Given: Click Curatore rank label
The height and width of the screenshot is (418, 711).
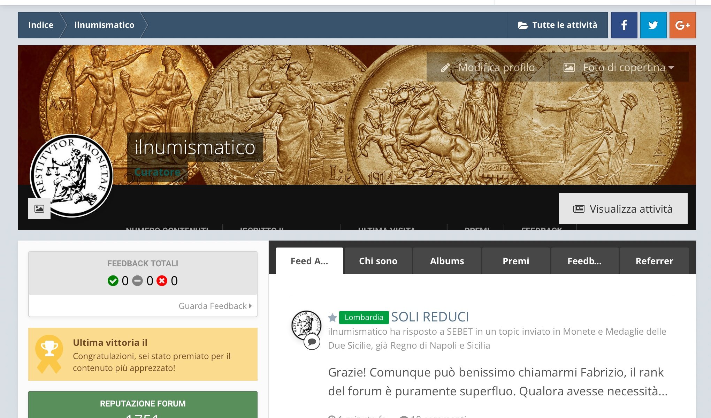Looking at the screenshot, I should point(157,172).
